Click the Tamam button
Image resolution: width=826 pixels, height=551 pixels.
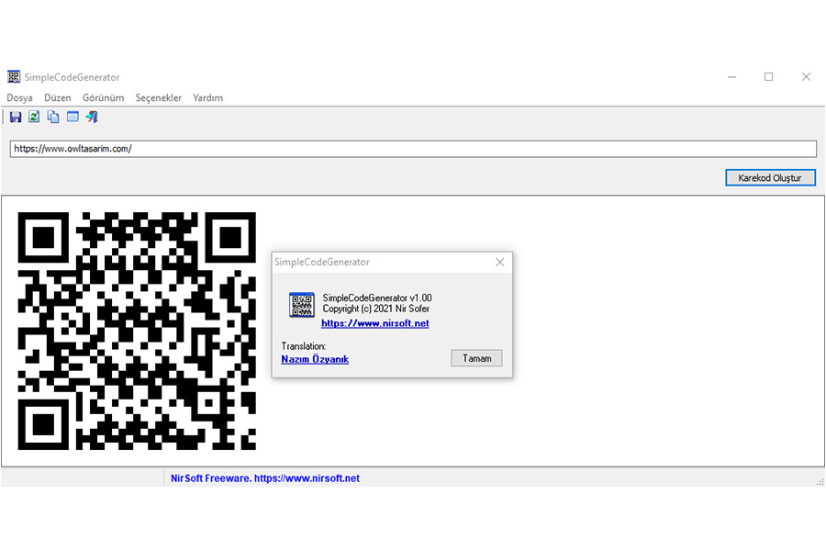(x=476, y=358)
